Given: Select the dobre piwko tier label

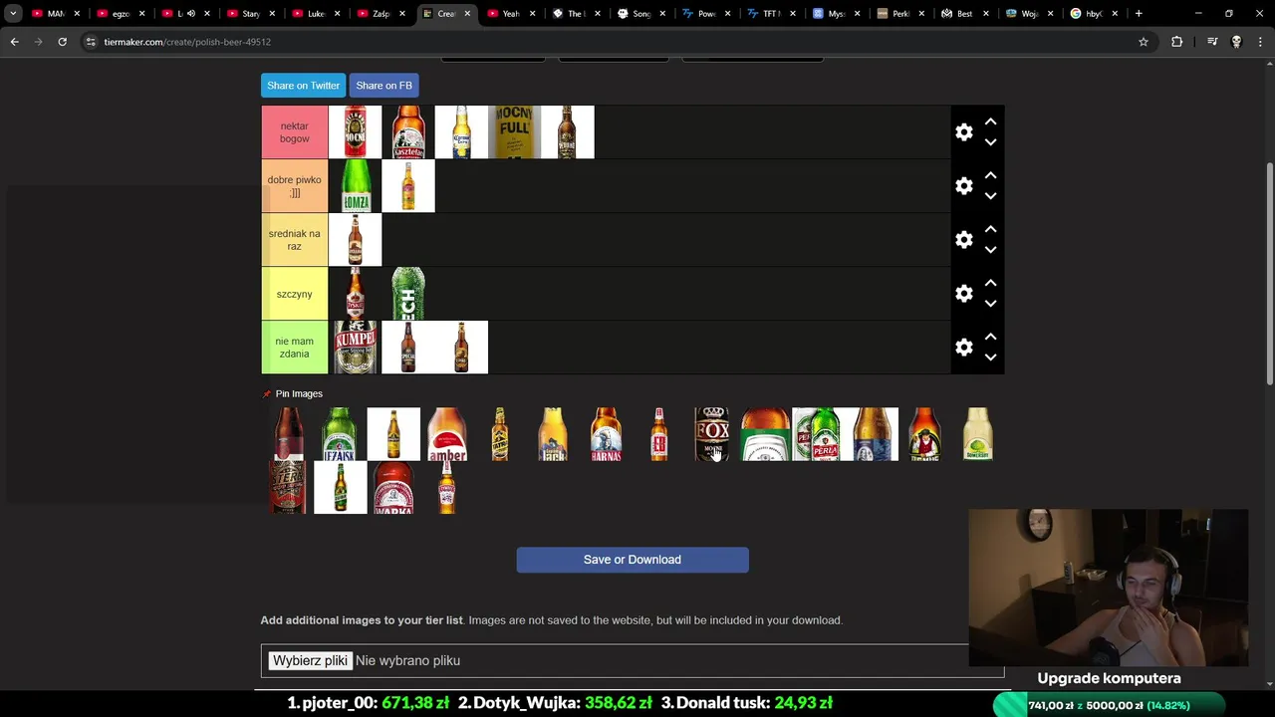Looking at the screenshot, I should coord(294,186).
